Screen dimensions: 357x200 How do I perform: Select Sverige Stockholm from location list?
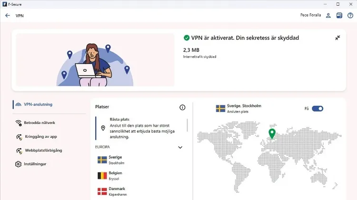(x=116, y=160)
